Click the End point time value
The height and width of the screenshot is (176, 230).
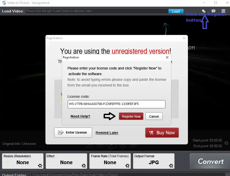tap(216, 146)
